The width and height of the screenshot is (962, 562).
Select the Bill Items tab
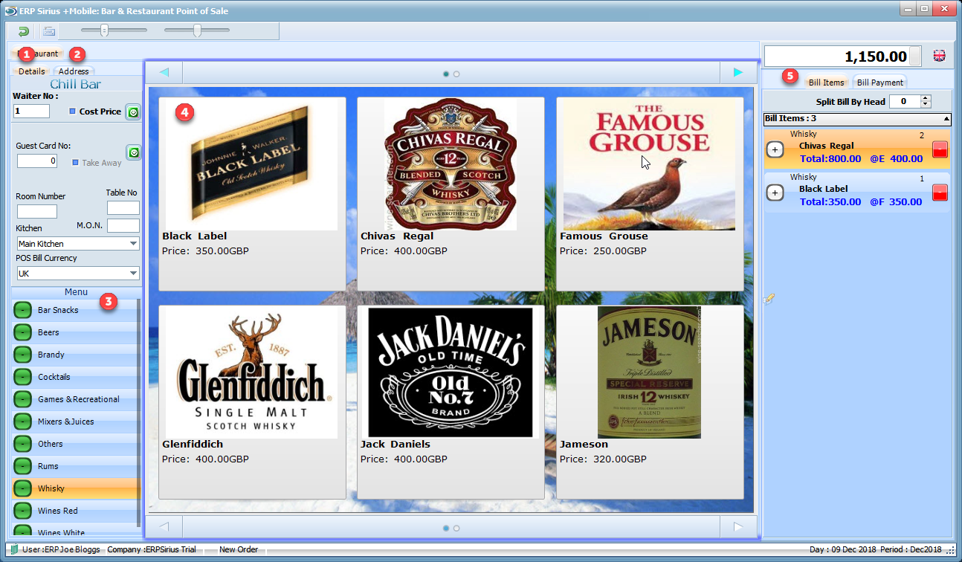coord(826,83)
